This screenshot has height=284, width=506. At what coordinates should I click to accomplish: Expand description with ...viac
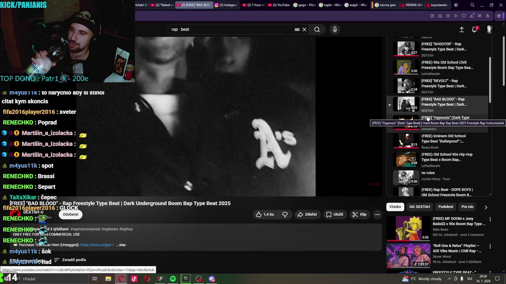[x=121, y=245]
